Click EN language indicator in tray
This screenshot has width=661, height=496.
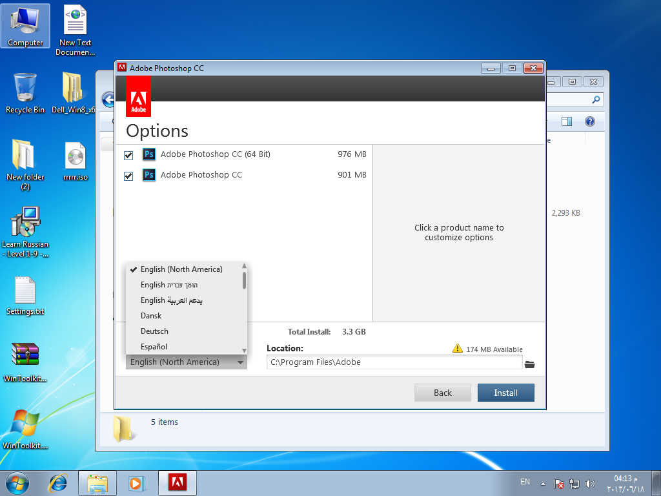click(x=525, y=482)
